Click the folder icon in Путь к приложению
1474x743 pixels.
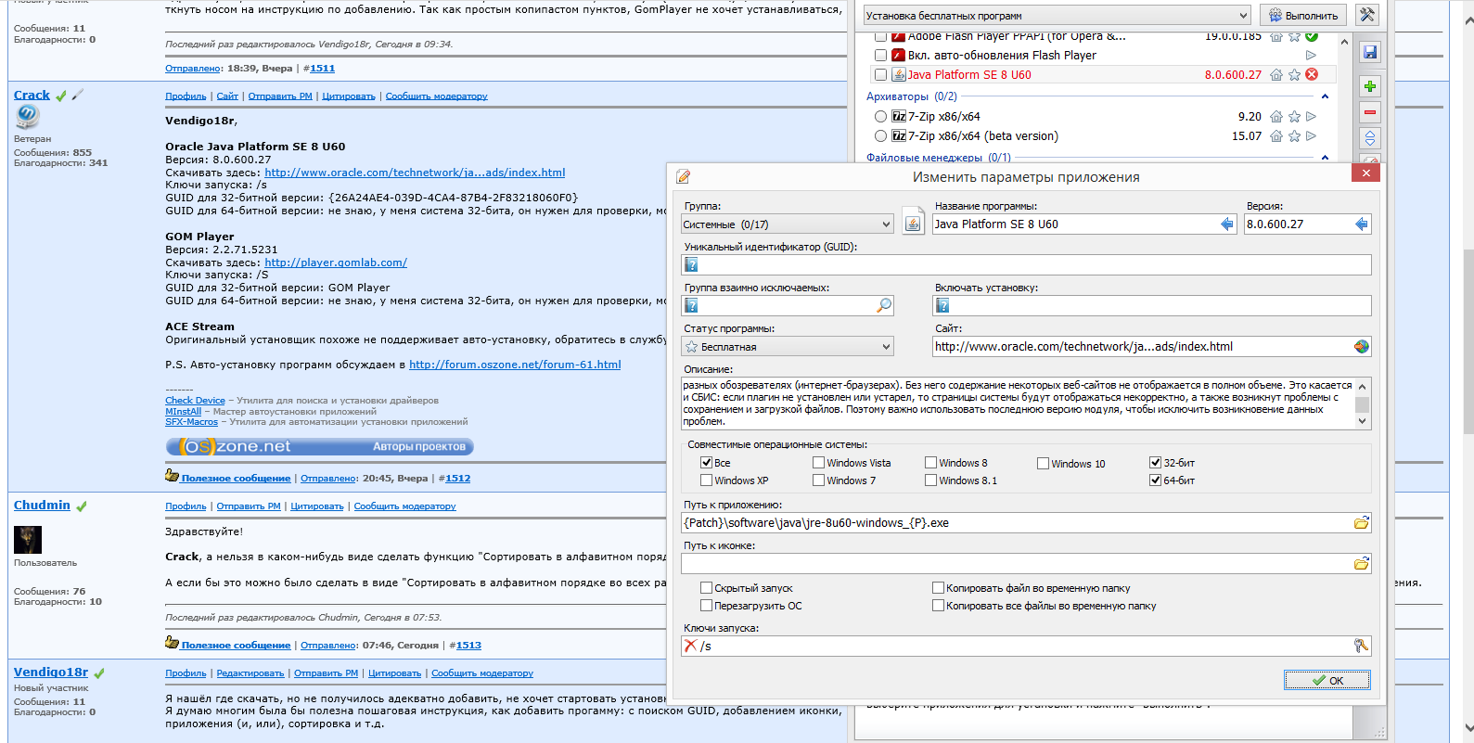coord(1361,523)
